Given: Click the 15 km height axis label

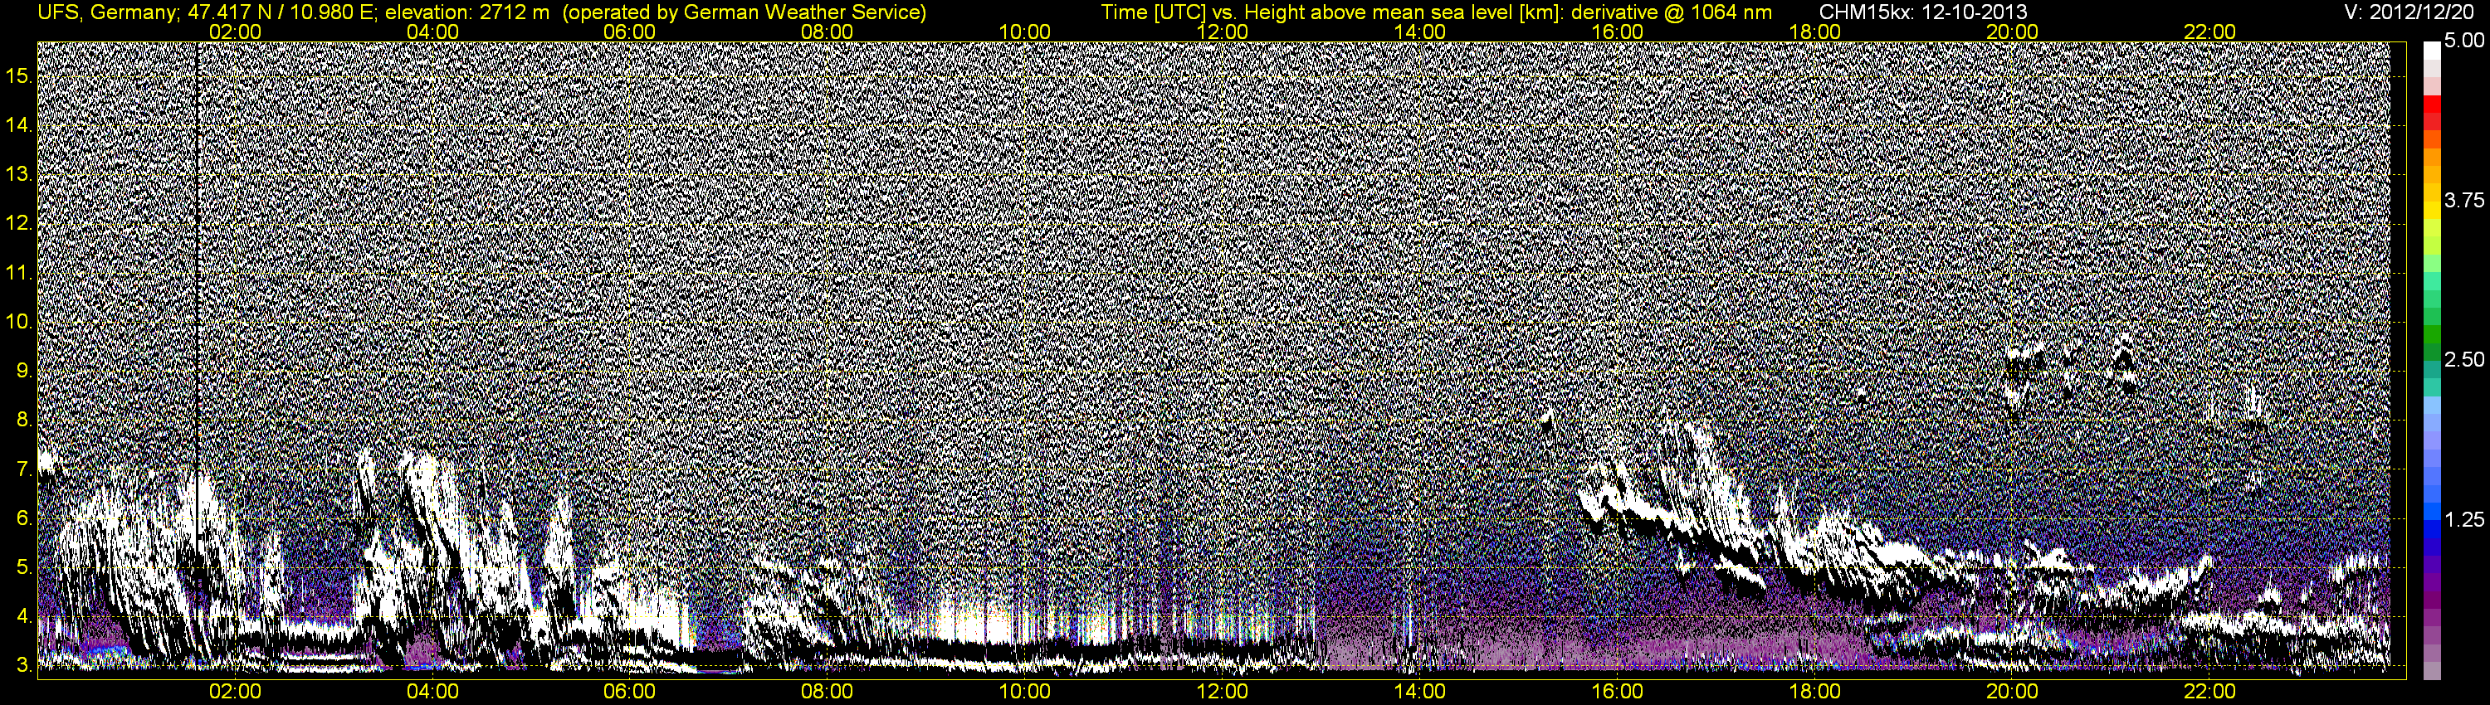Looking at the screenshot, I should point(19,75).
